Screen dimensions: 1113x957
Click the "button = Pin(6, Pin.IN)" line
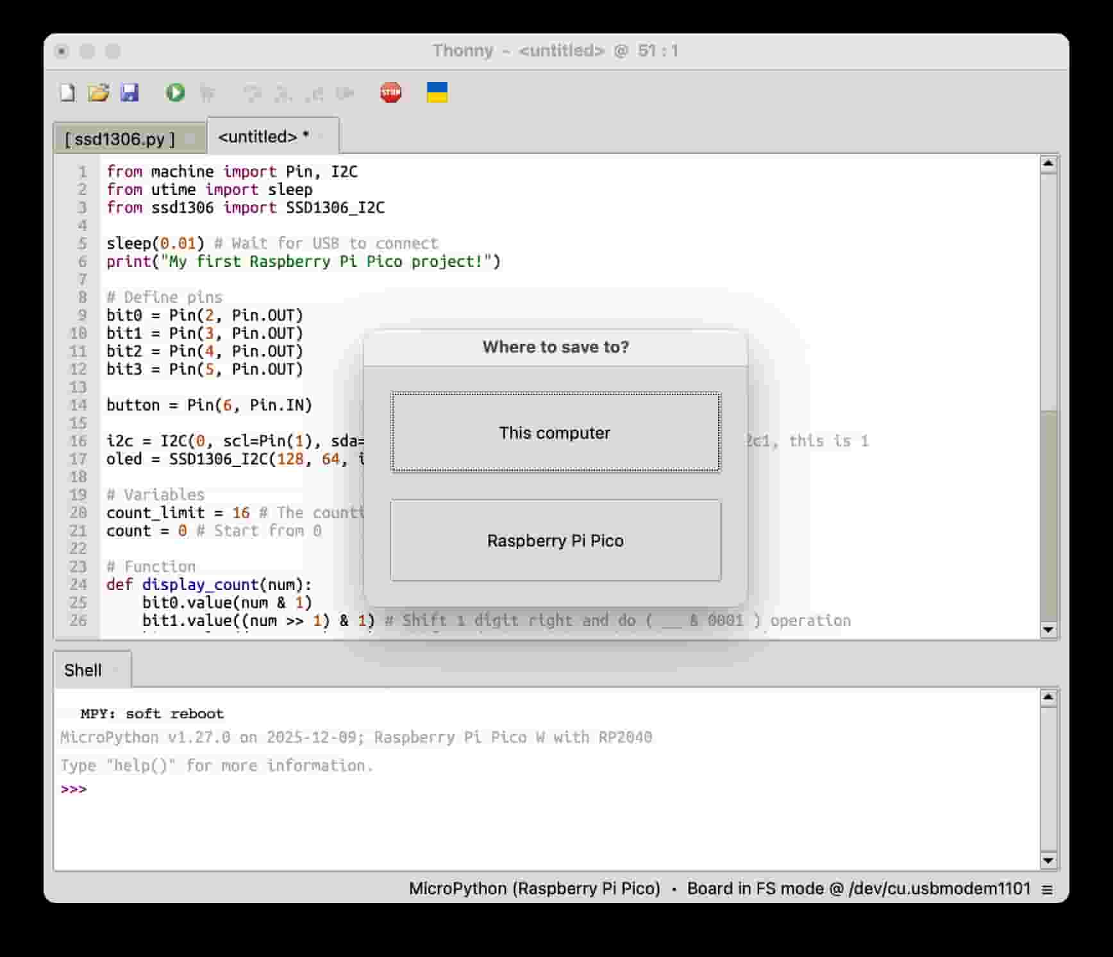209,405
